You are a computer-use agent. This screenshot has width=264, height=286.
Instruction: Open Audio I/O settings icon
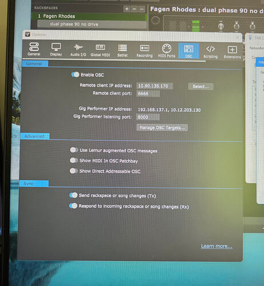coord(78,50)
